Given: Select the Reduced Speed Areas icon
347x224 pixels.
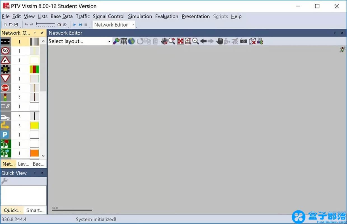Looking at the screenshot, I should coord(6,60).
